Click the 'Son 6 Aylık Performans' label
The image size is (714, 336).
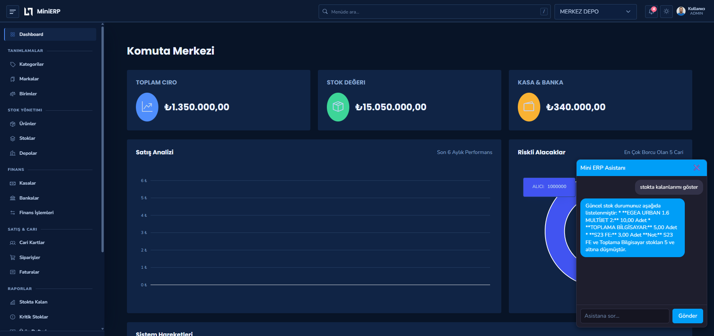point(465,152)
